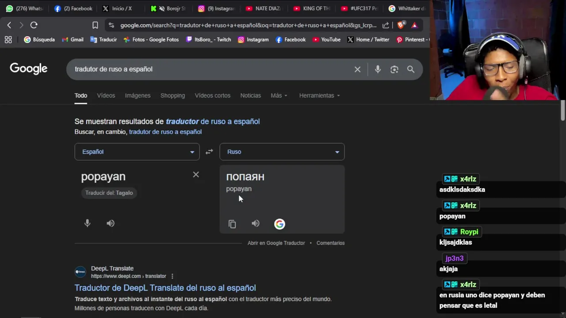Click the share icon in address bar

pyautogui.click(x=386, y=25)
